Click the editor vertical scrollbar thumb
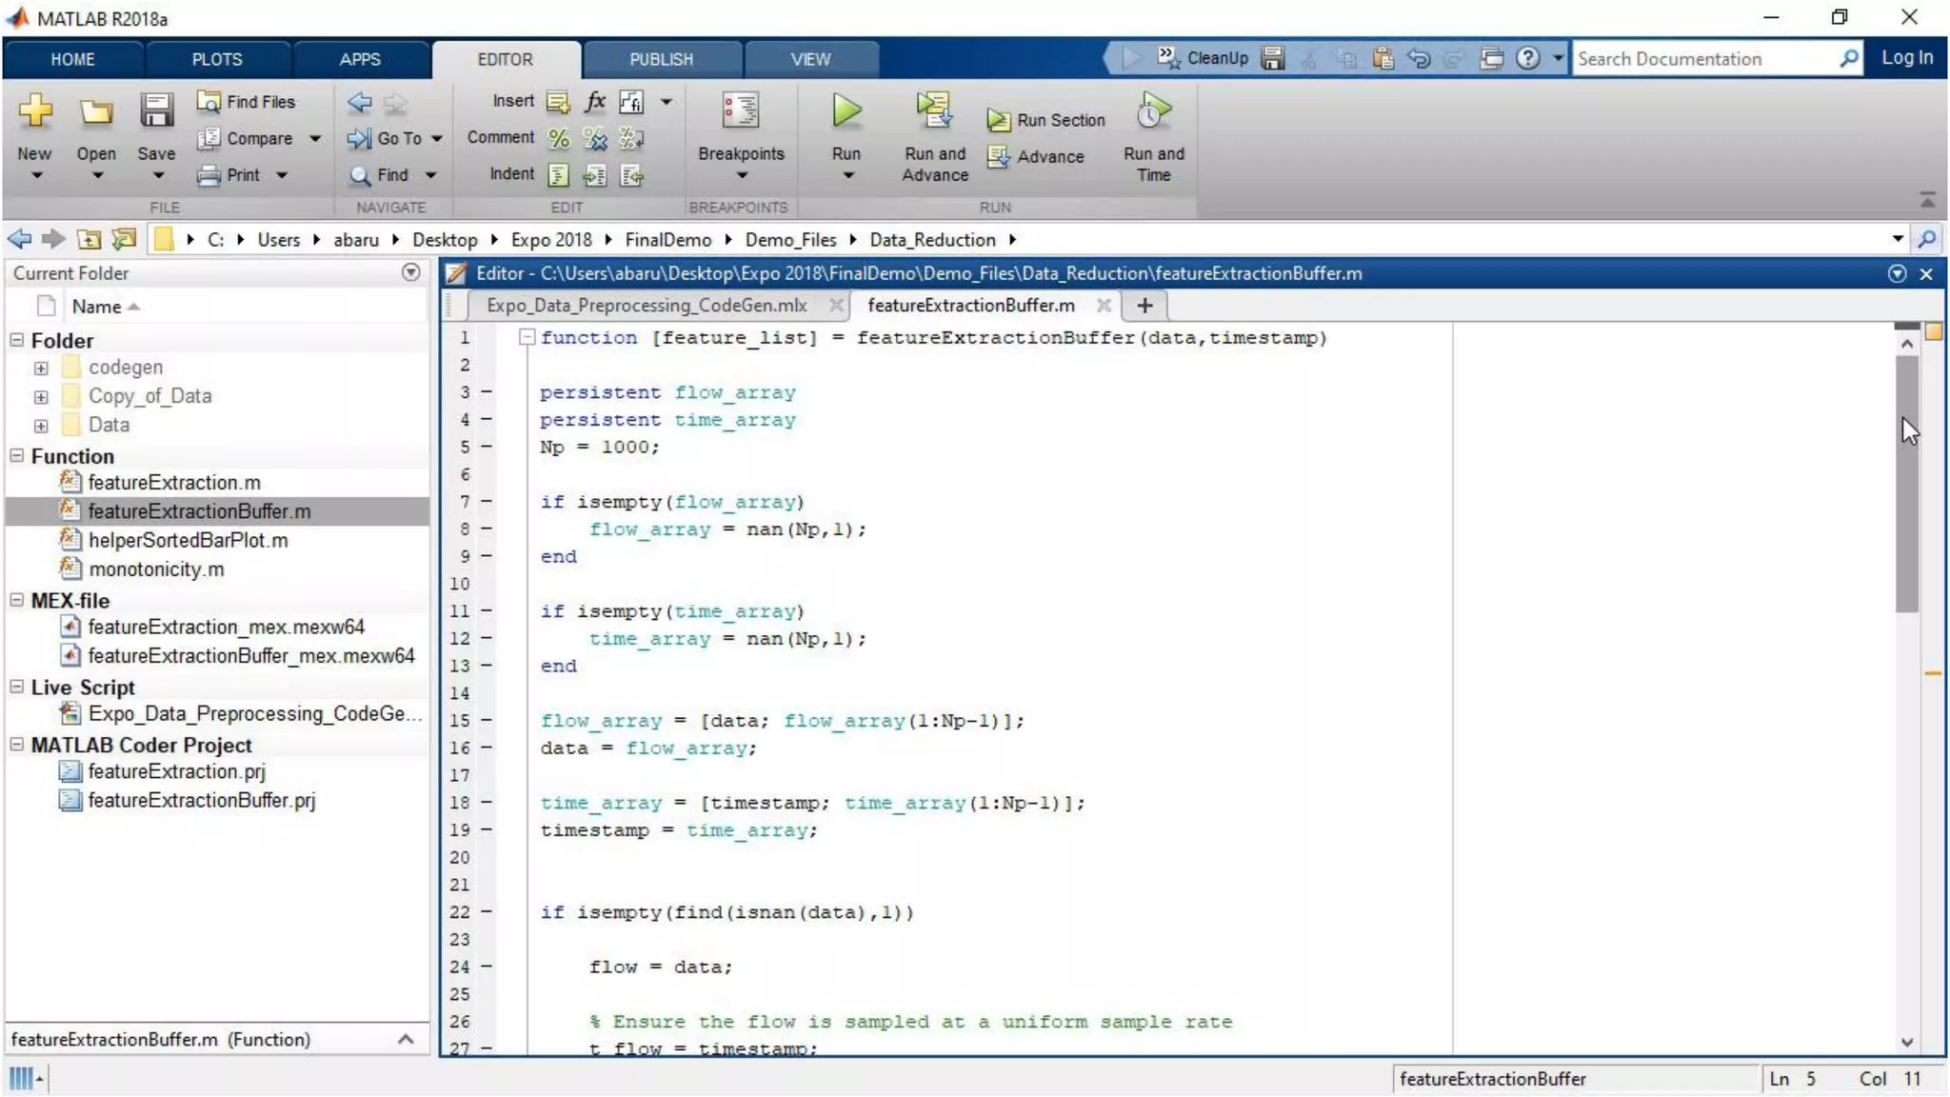Screen dimensions: 1950x1097 click(x=1906, y=484)
